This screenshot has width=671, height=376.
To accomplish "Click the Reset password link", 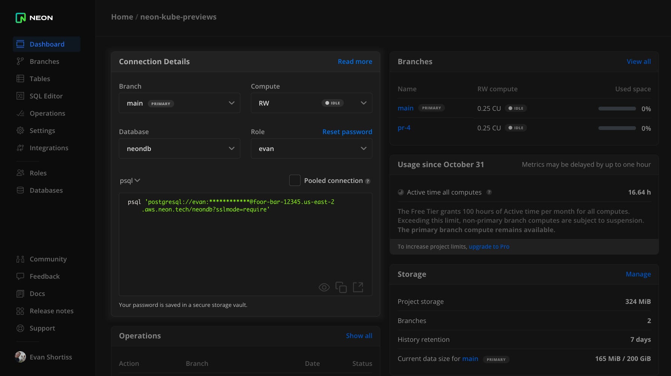I will click(x=347, y=132).
